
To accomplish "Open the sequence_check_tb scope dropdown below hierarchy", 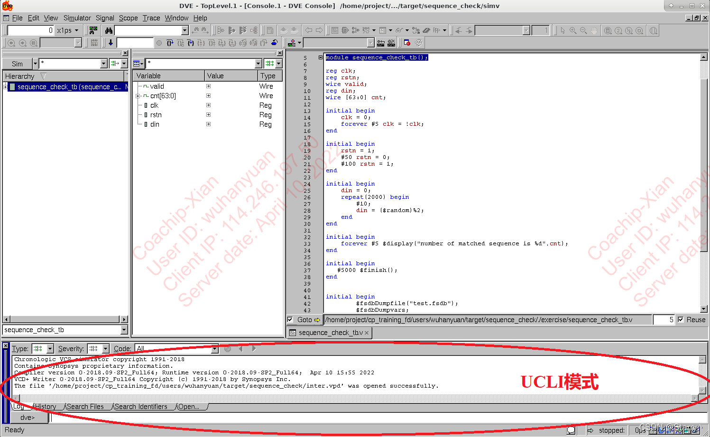I will click(124, 330).
